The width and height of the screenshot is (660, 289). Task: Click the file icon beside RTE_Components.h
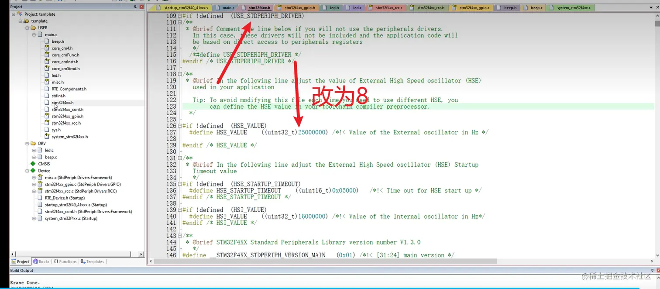(47, 89)
